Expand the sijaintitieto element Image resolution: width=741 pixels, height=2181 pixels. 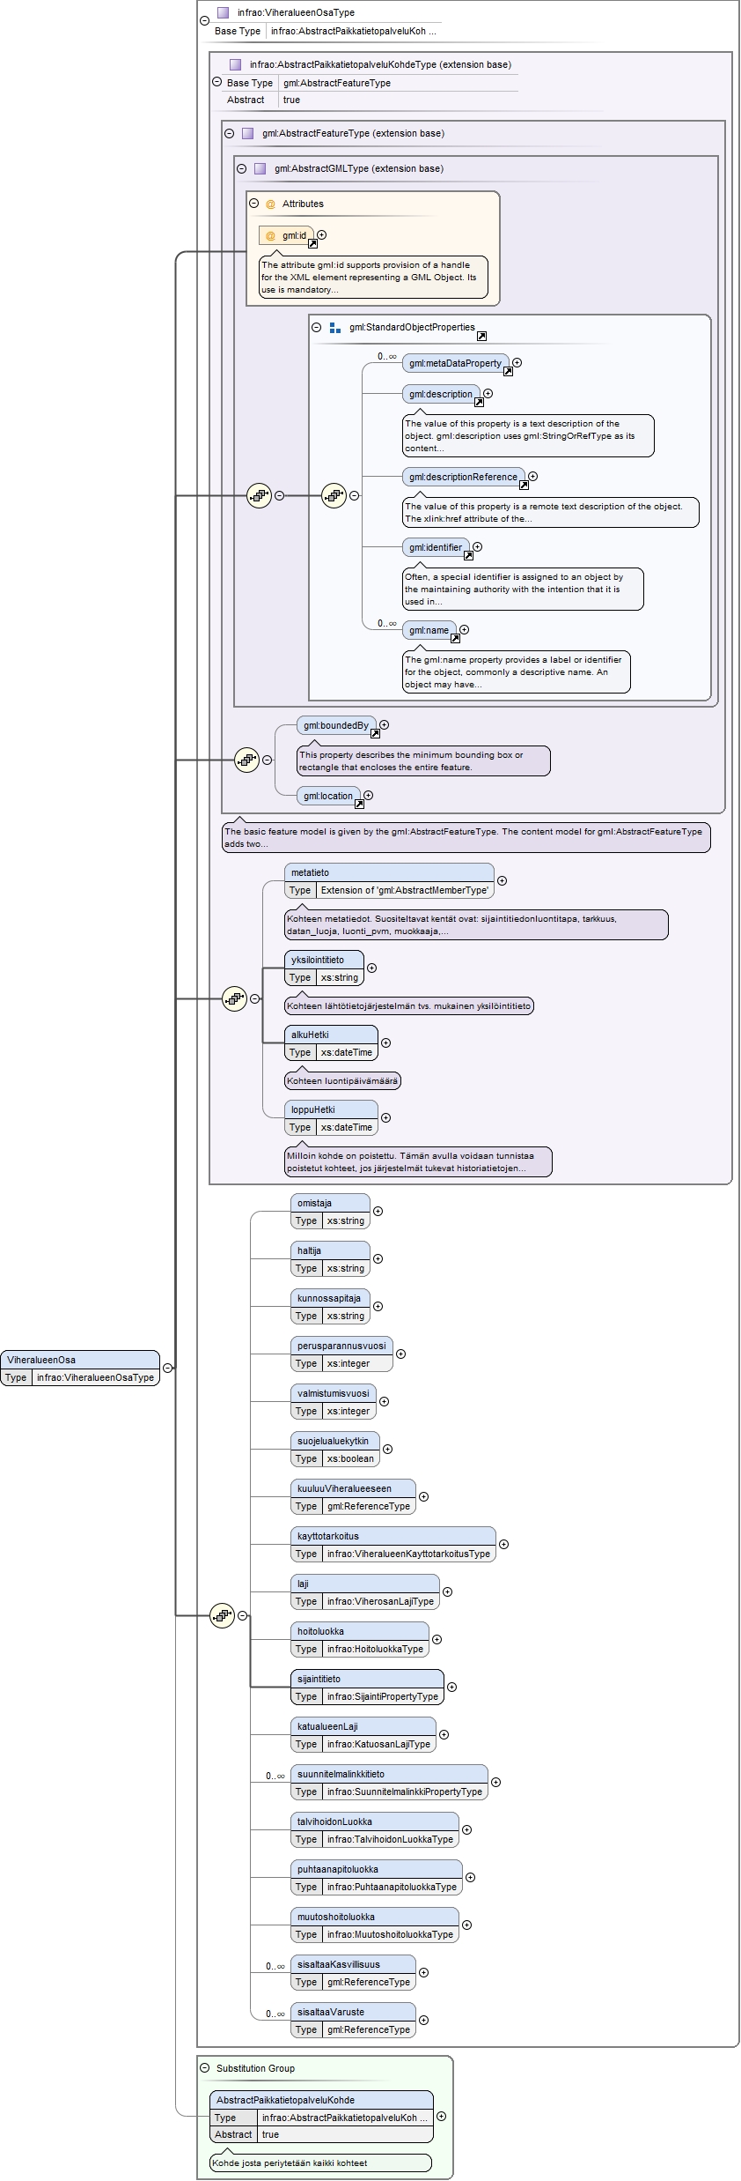[x=451, y=1687]
